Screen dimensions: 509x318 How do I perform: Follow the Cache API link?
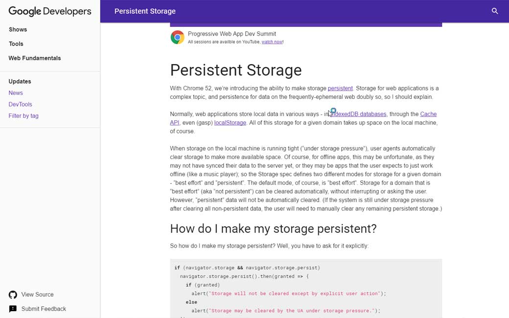428,114
